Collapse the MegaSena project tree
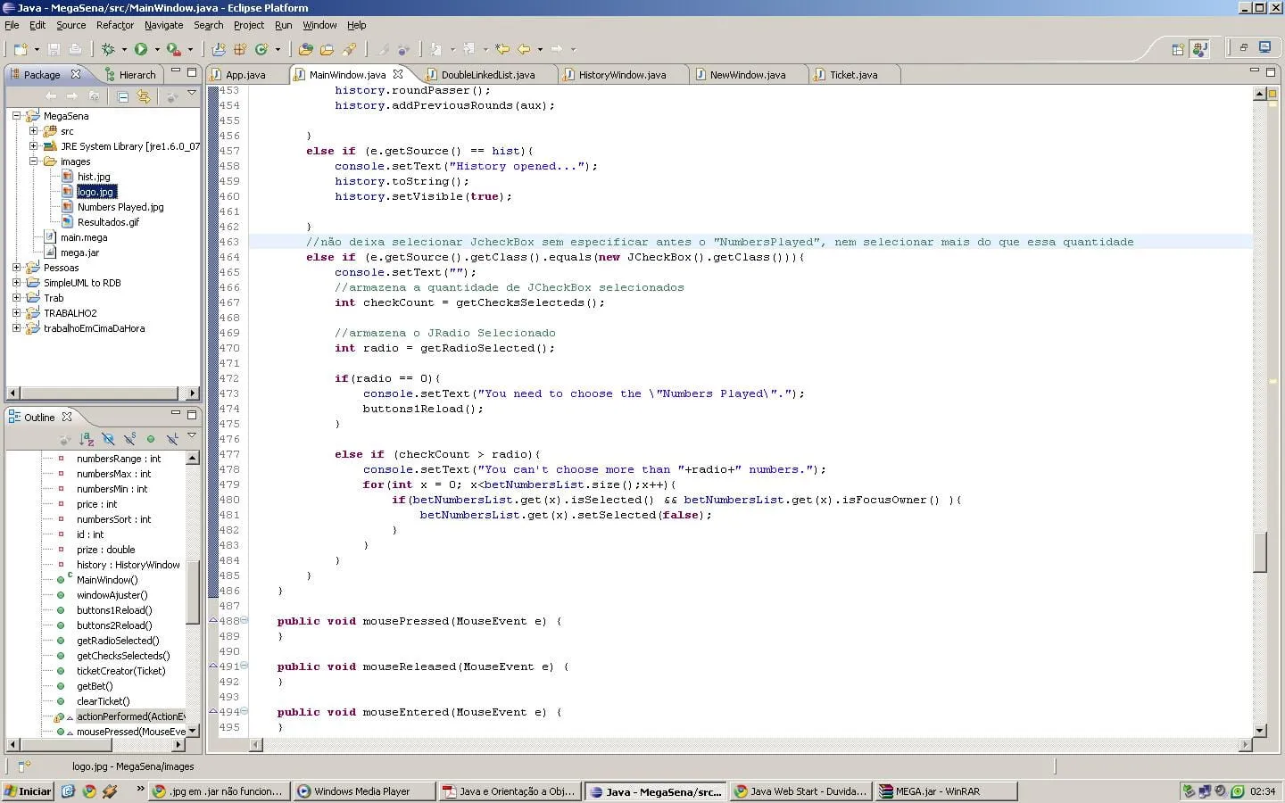Viewport: 1285px width, 803px height. coord(16,116)
